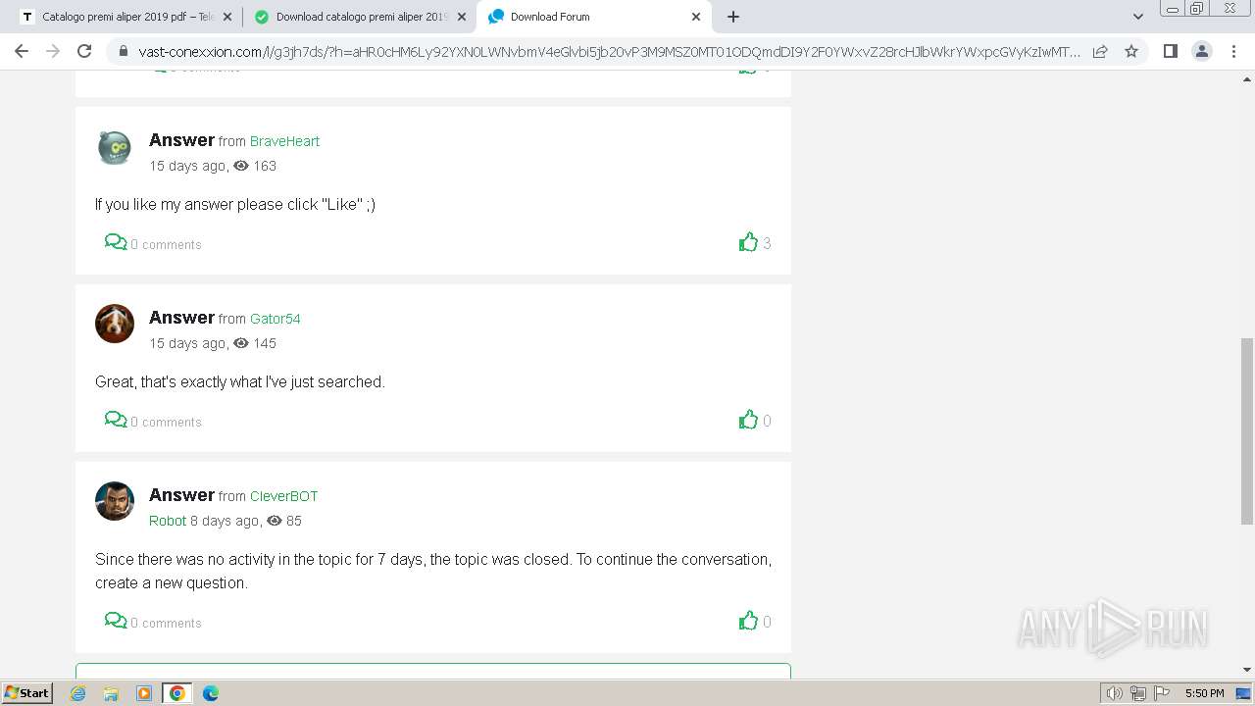View site information lock icon
This screenshot has height=706, width=1255.
[x=123, y=52]
